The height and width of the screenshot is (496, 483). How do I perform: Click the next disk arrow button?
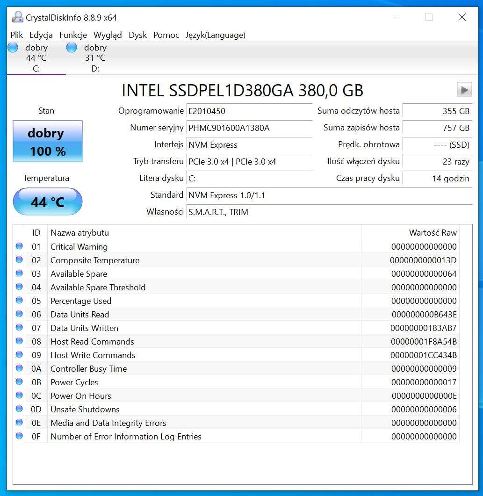point(464,90)
